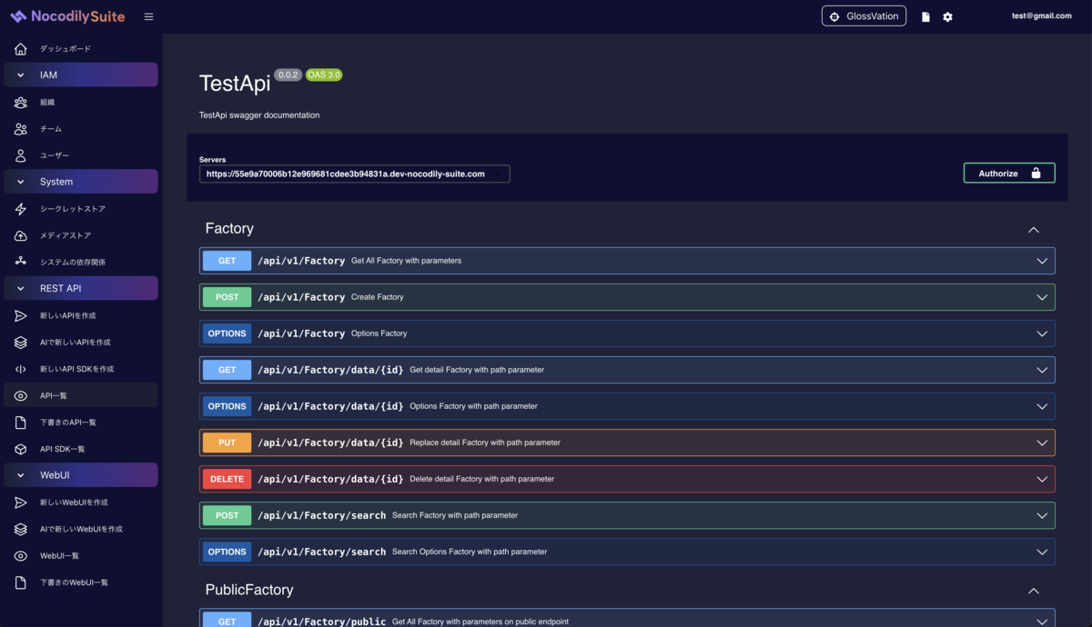Expand GET /api/v1/Factory/public operation
The width and height of the screenshot is (1092, 627).
tap(627, 618)
